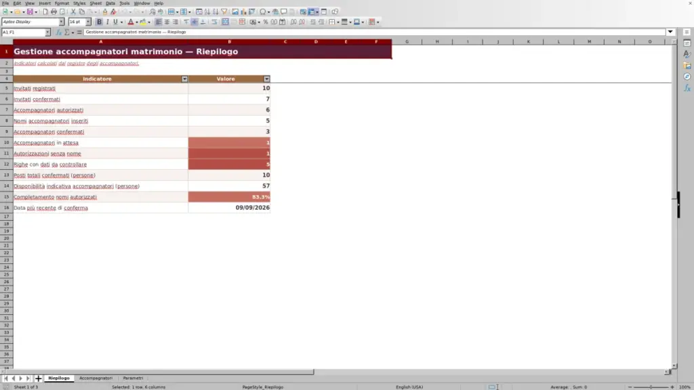Toggle Italic formatting

[x=108, y=22]
